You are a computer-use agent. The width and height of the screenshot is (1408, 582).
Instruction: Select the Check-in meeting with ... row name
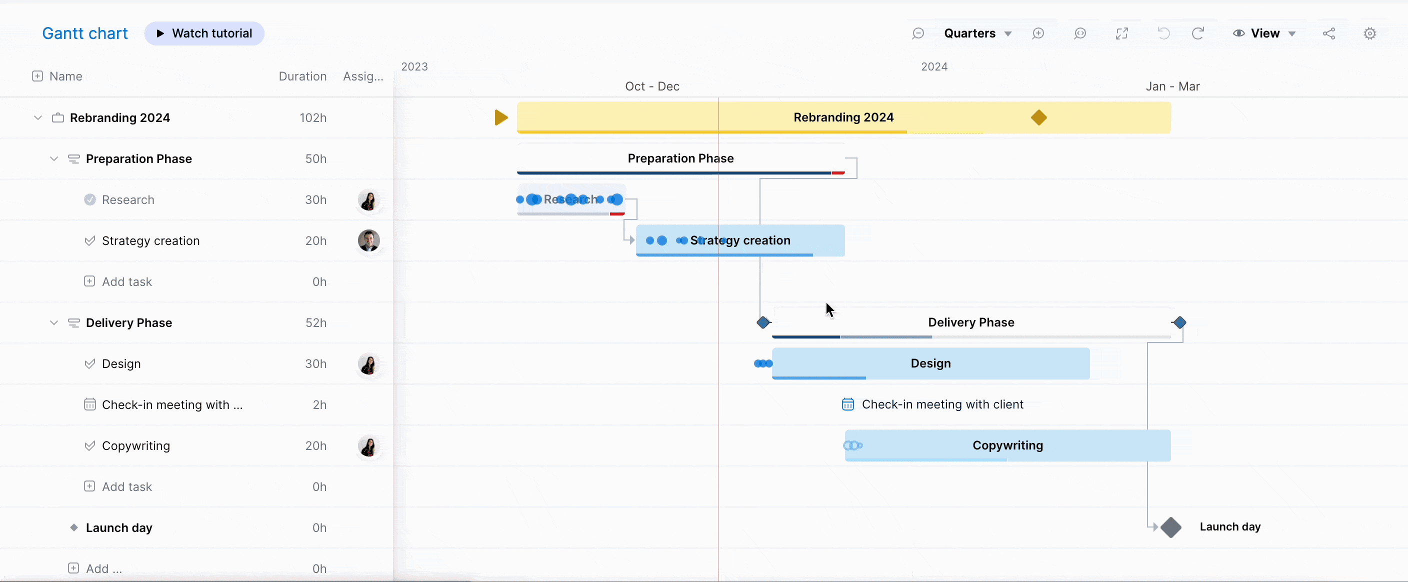172,404
